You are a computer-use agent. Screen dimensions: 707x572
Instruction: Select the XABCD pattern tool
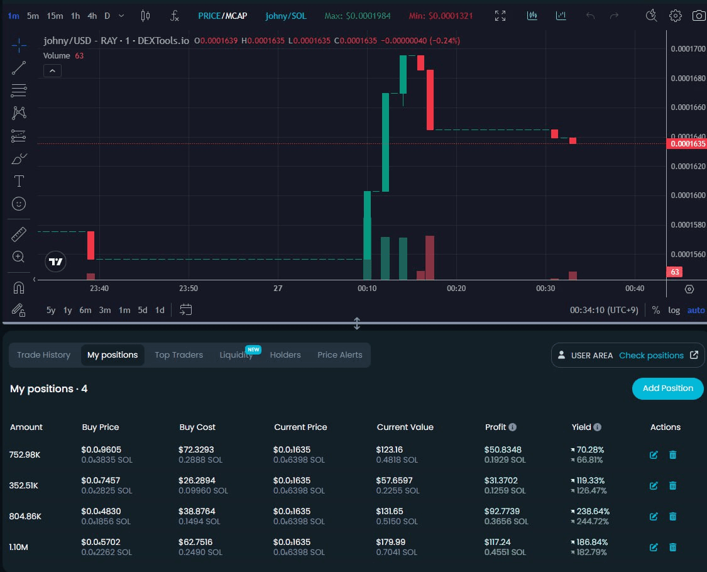(19, 113)
